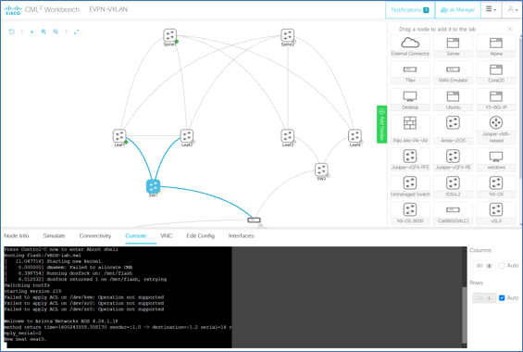Open the Interfaces tab
Screen dimensions: 523x352
[242, 236]
